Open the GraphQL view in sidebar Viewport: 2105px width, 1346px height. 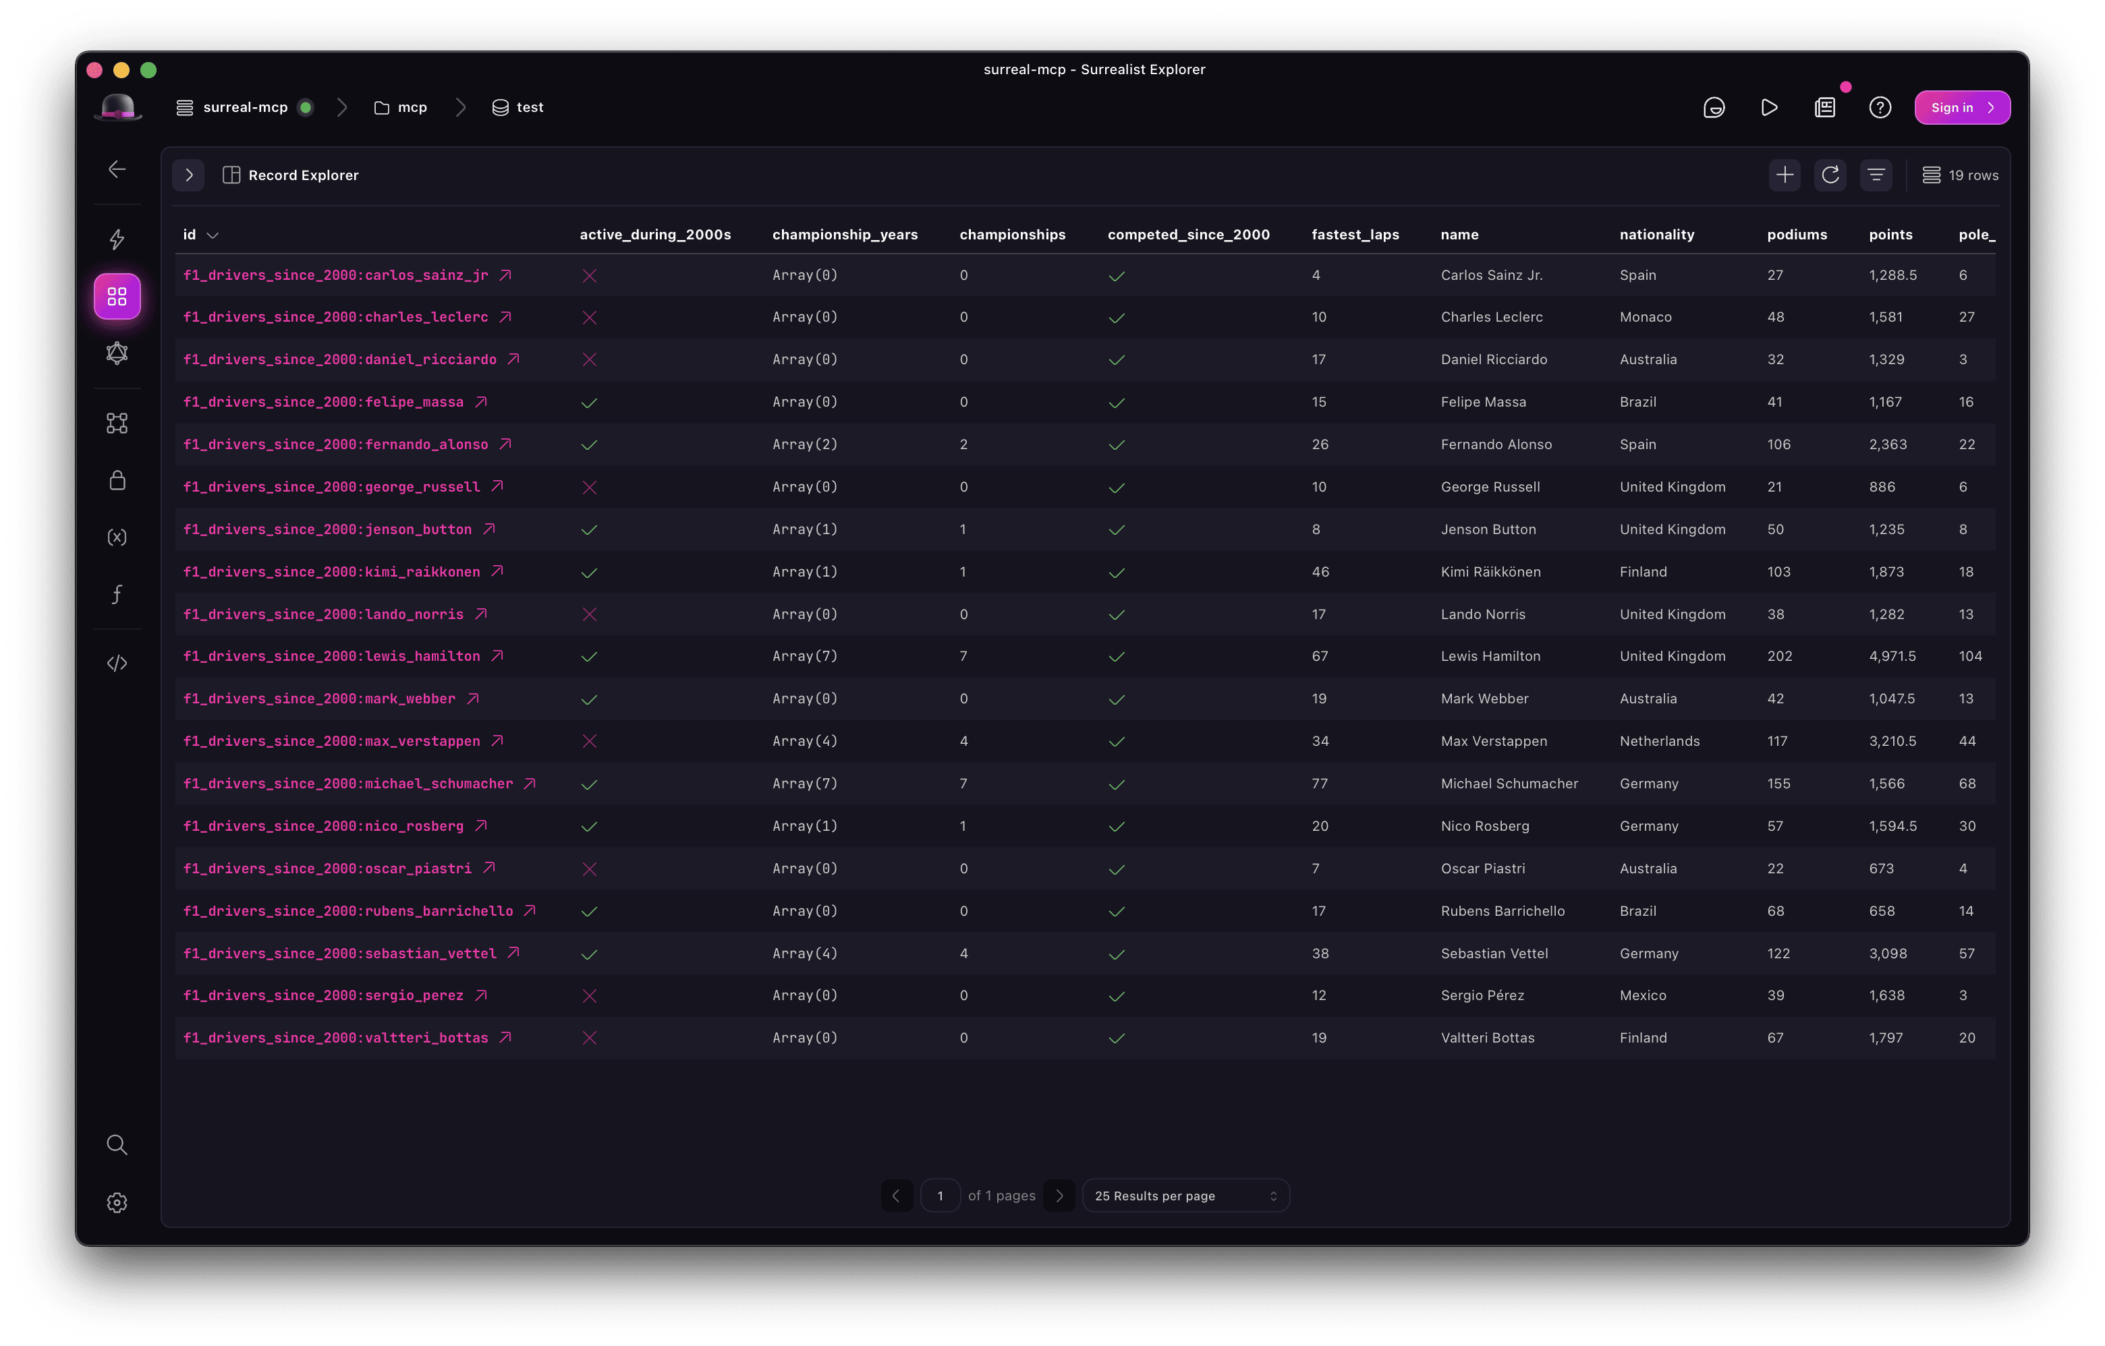[x=117, y=353]
